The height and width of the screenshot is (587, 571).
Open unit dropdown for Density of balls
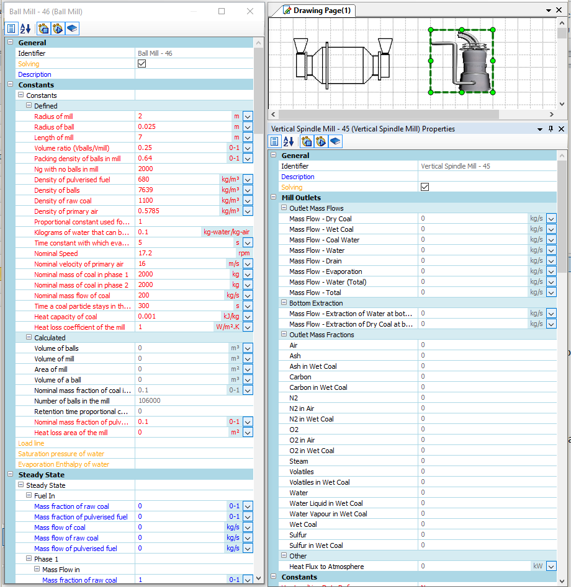click(x=248, y=190)
